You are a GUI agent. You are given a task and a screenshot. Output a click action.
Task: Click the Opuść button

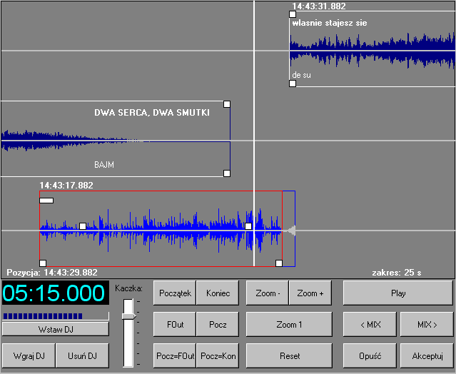(370, 355)
